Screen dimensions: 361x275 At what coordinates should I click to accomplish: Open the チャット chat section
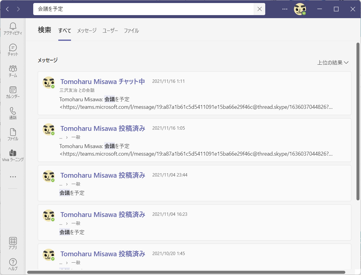[13, 50]
